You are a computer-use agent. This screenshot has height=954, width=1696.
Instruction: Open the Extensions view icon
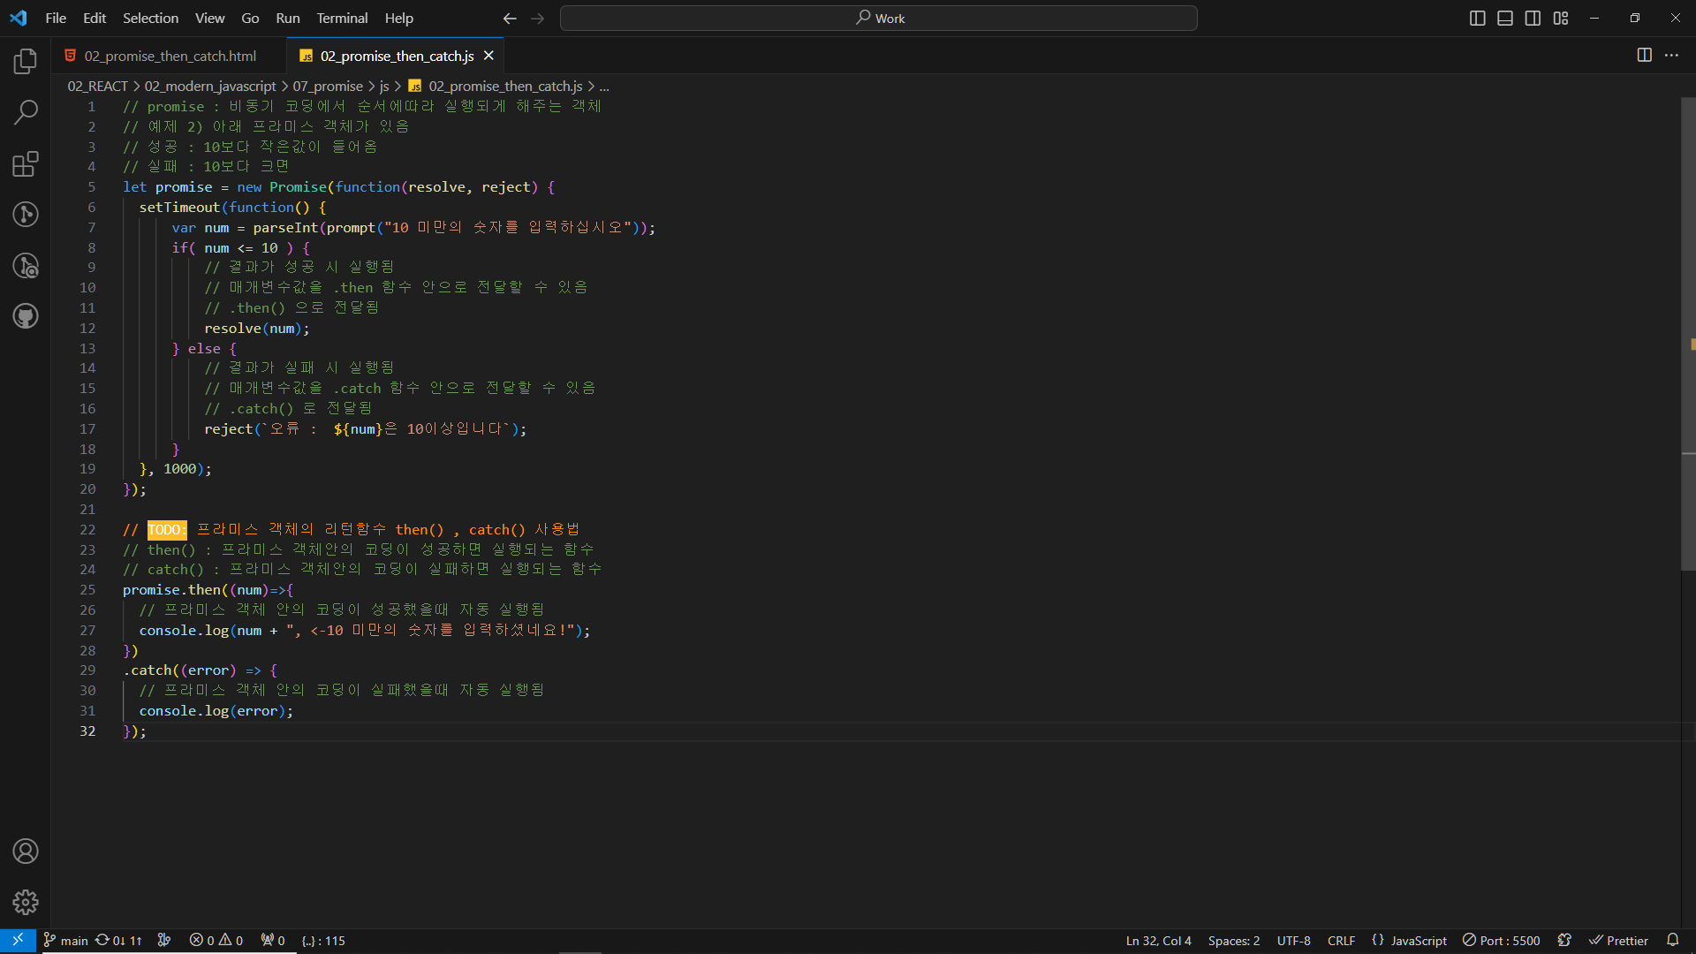(x=26, y=164)
